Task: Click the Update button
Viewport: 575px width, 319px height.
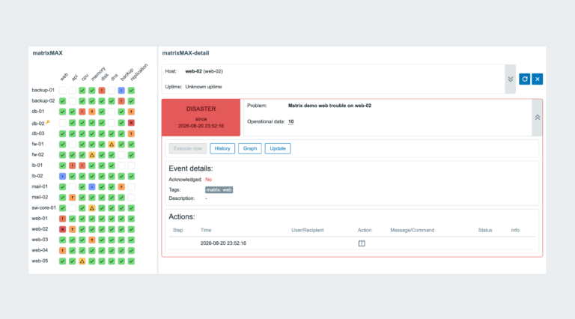Action: coord(278,148)
